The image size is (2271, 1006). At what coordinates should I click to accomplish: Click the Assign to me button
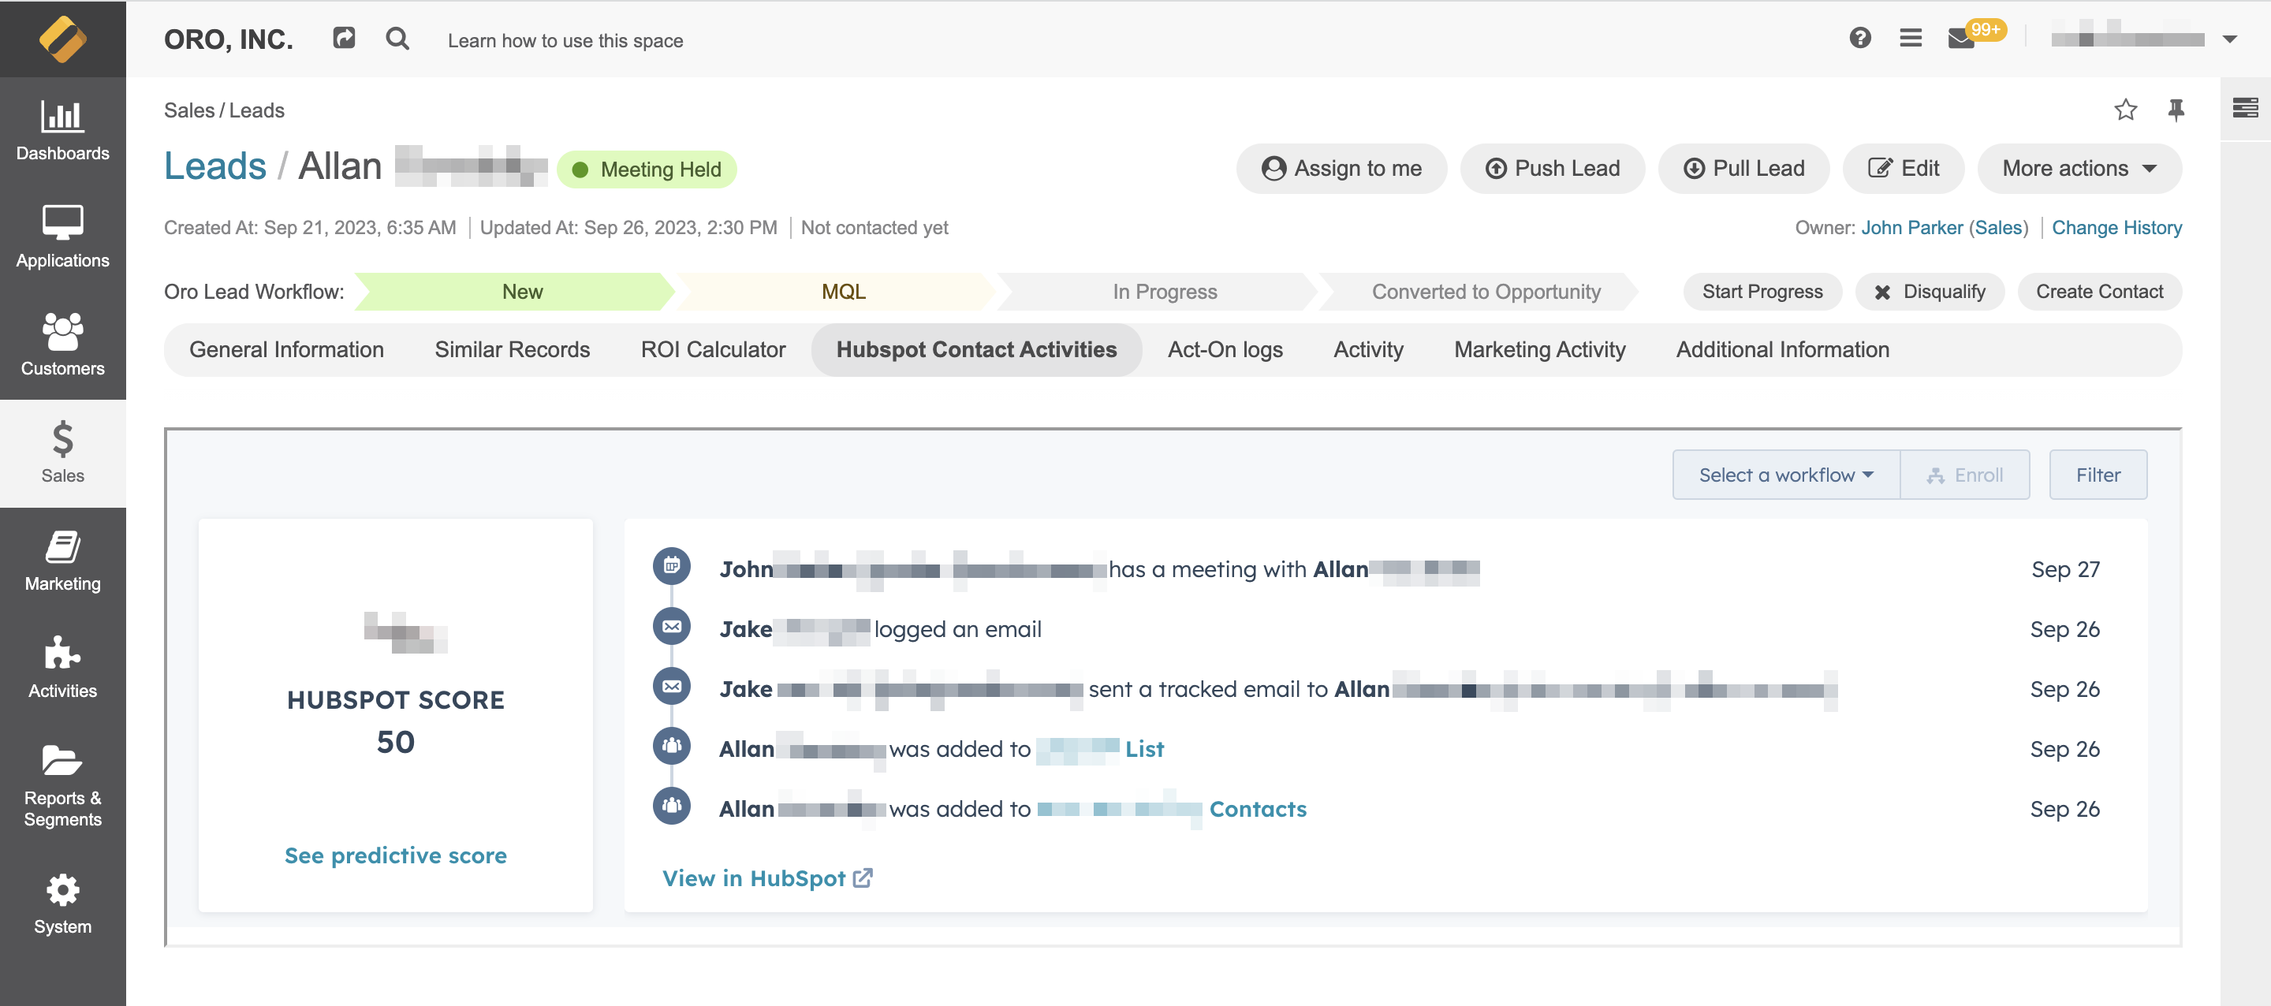point(1341,169)
